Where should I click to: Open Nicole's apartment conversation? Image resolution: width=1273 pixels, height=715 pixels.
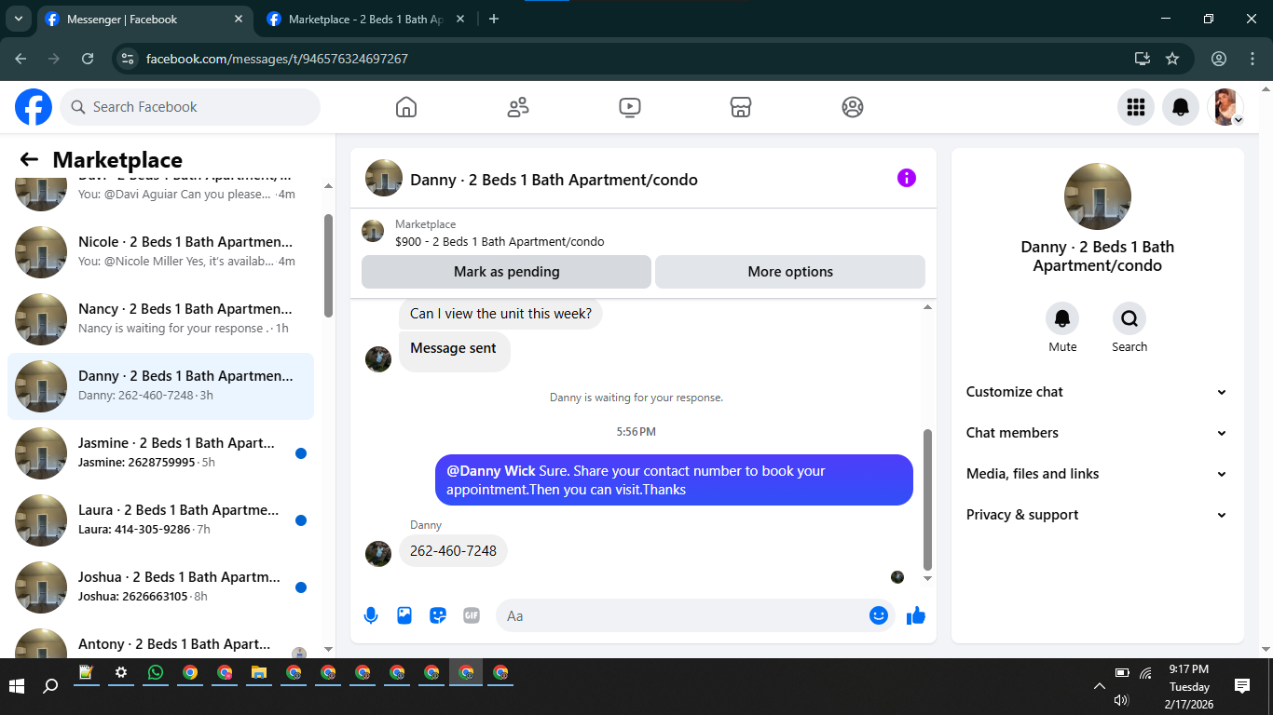(x=160, y=252)
